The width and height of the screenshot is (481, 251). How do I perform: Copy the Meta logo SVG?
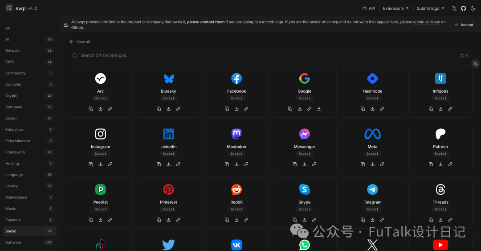pyautogui.click(x=363, y=165)
